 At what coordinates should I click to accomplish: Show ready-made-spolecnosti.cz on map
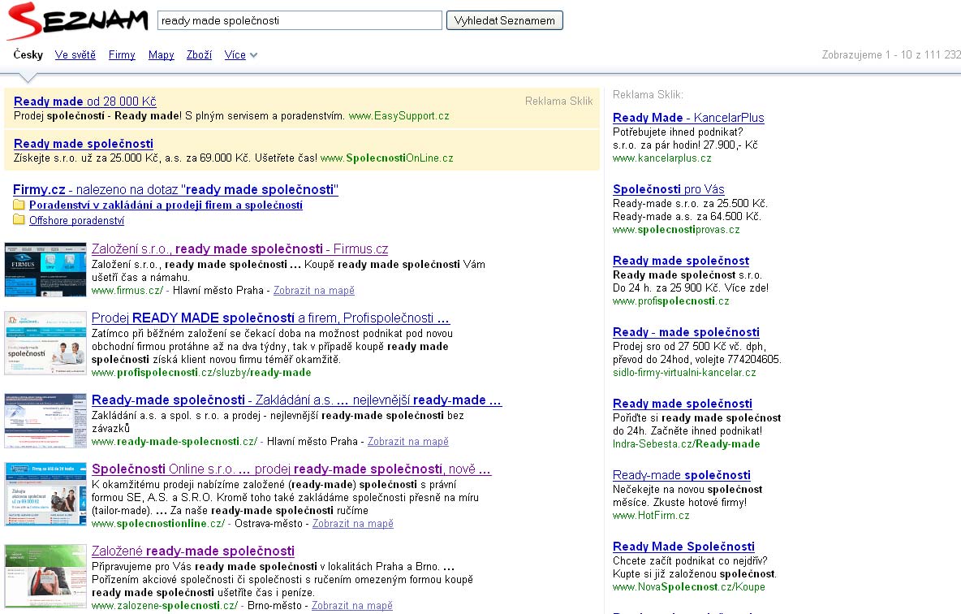408,442
